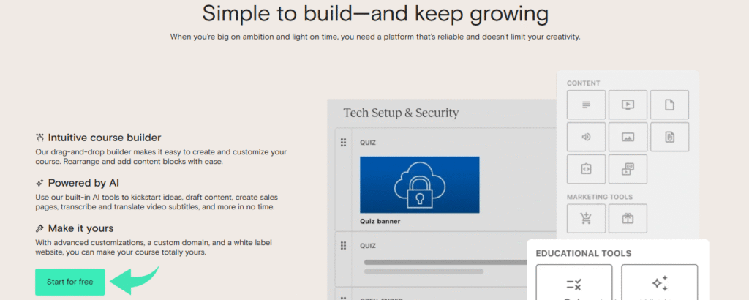The height and width of the screenshot is (300, 749).
Task: Select the AI sparkle educational tool
Action: coord(660,282)
